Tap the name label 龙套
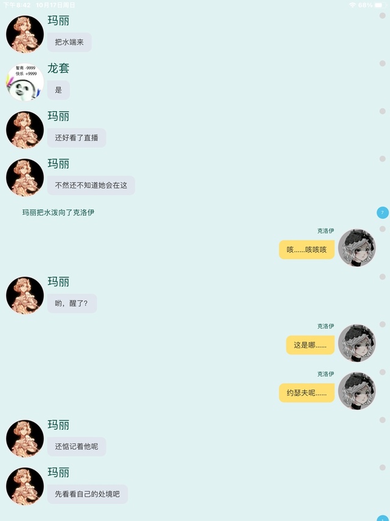 [x=58, y=68]
